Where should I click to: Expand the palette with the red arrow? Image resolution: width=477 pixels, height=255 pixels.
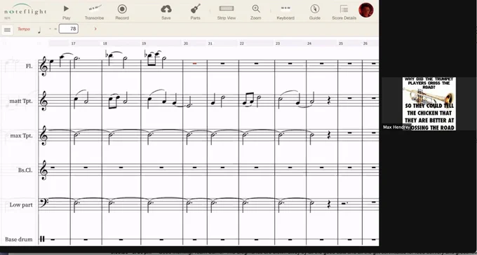[x=95, y=29]
